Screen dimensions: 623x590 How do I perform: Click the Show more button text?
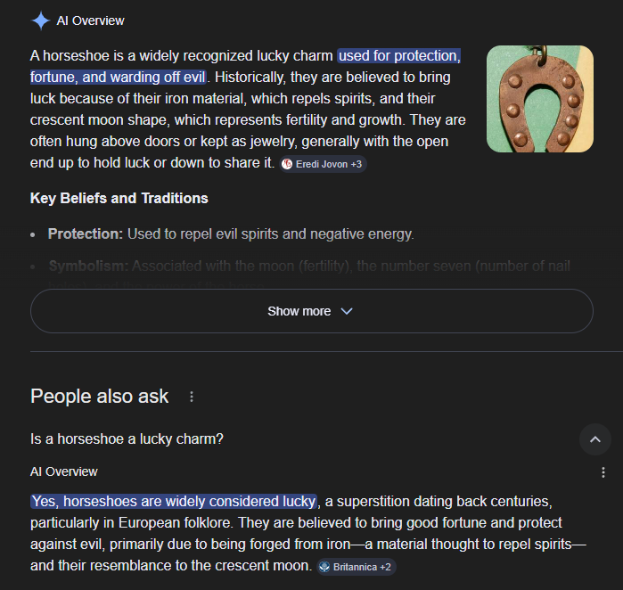click(299, 311)
